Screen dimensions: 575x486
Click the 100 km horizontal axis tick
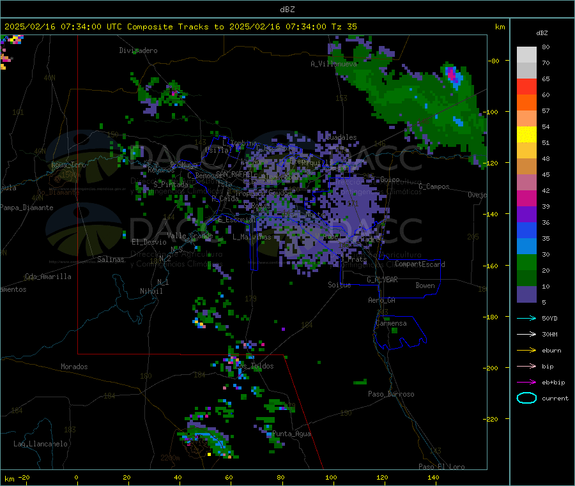[x=331, y=477]
